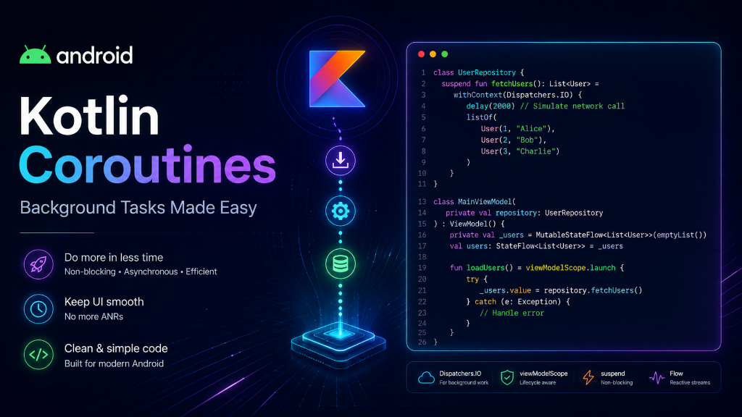Click 'fun loadUsers() = viewModelScope.launch {' line
The height and width of the screenshot is (417, 742).
(x=537, y=268)
